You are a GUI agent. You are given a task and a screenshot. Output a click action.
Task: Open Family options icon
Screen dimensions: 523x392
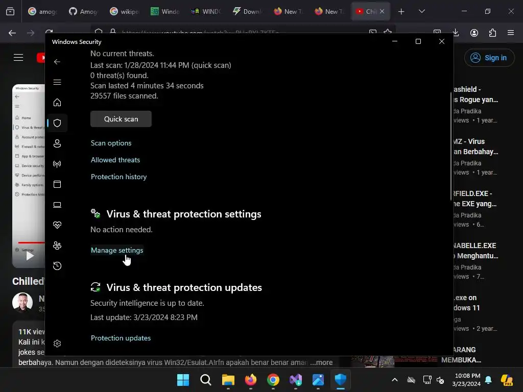pyautogui.click(x=57, y=246)
